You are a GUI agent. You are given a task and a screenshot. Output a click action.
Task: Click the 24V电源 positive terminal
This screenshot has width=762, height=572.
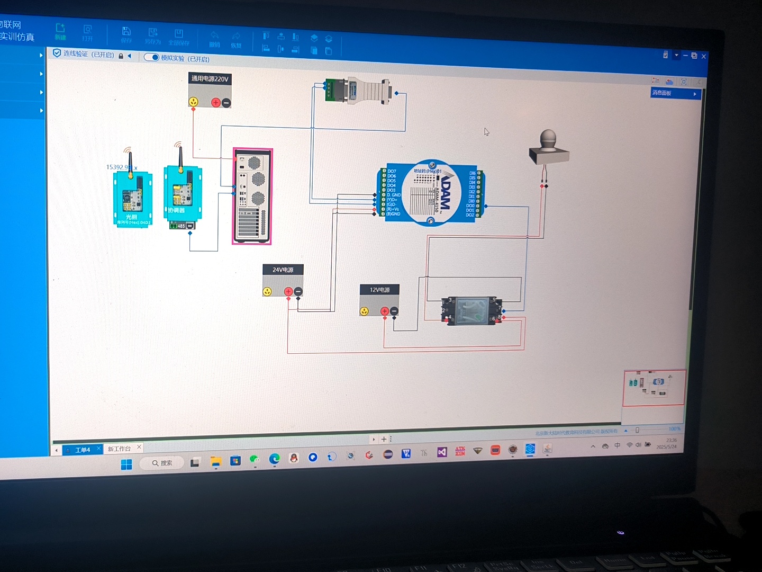tap(288, 291)
